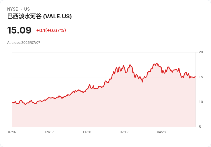Click the 10 value on the price axis
This screenshot has width=211, height=147.
tap(201, 102)
